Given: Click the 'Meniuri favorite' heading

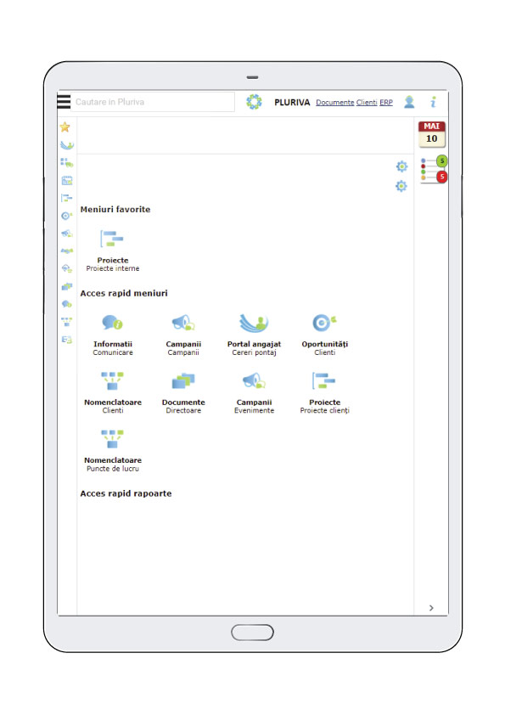Looking at the screenshot, I should pos(115,209).
